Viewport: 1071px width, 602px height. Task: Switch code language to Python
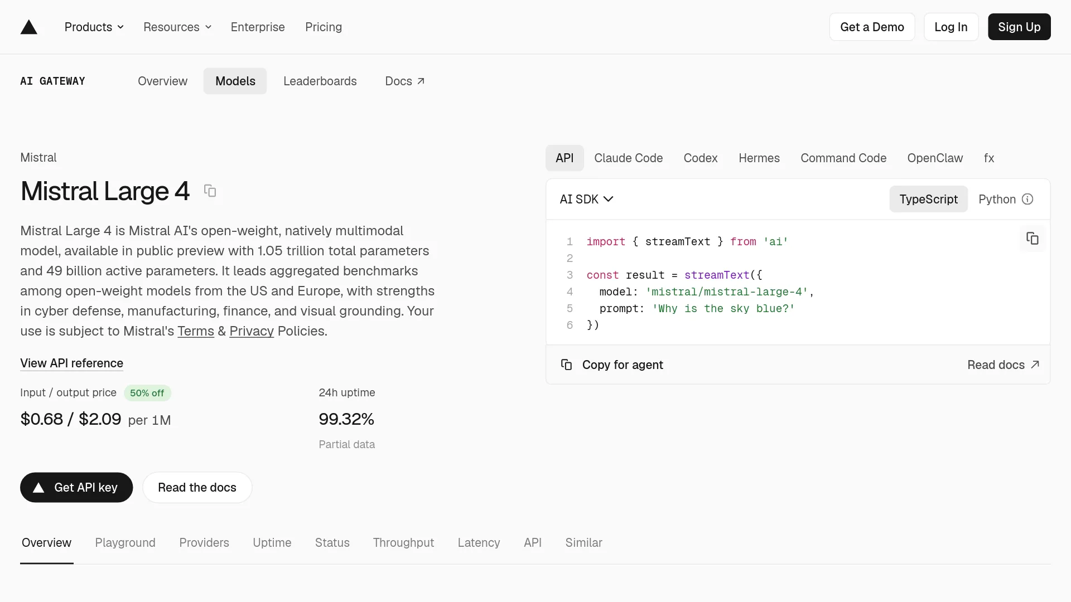click(997, 199)
